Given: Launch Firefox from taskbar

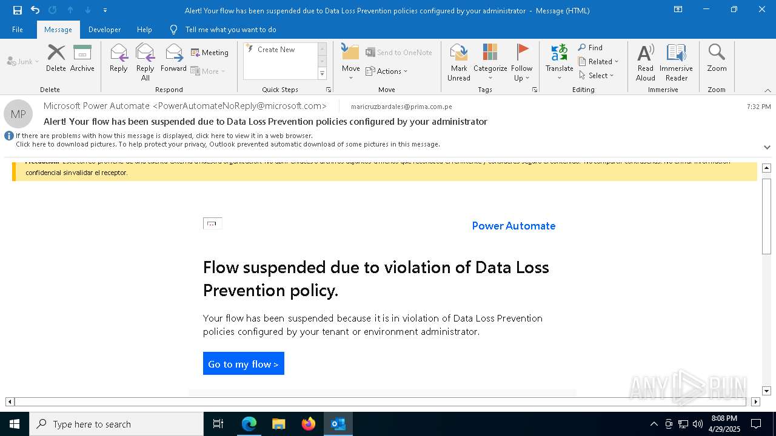Looking at the screenshot, I should coord(309,424).
